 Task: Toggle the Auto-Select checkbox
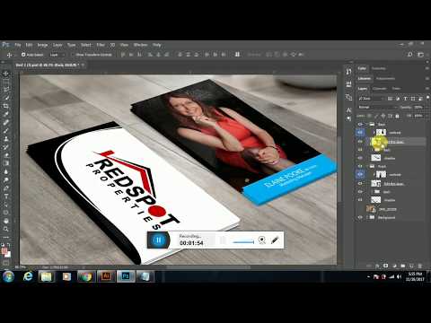23,55
